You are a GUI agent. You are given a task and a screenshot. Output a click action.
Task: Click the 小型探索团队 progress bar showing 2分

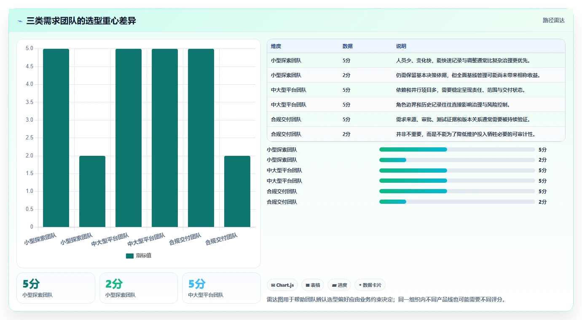click(457, 160)
